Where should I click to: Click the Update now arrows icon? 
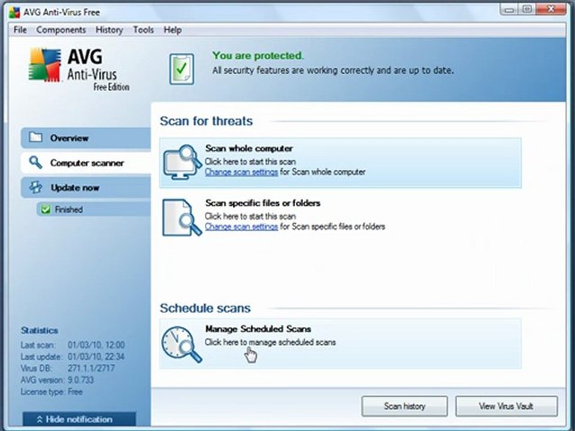tap(35, 187)
